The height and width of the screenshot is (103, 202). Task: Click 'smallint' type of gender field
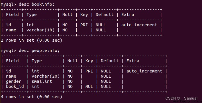tap(42, 81)
